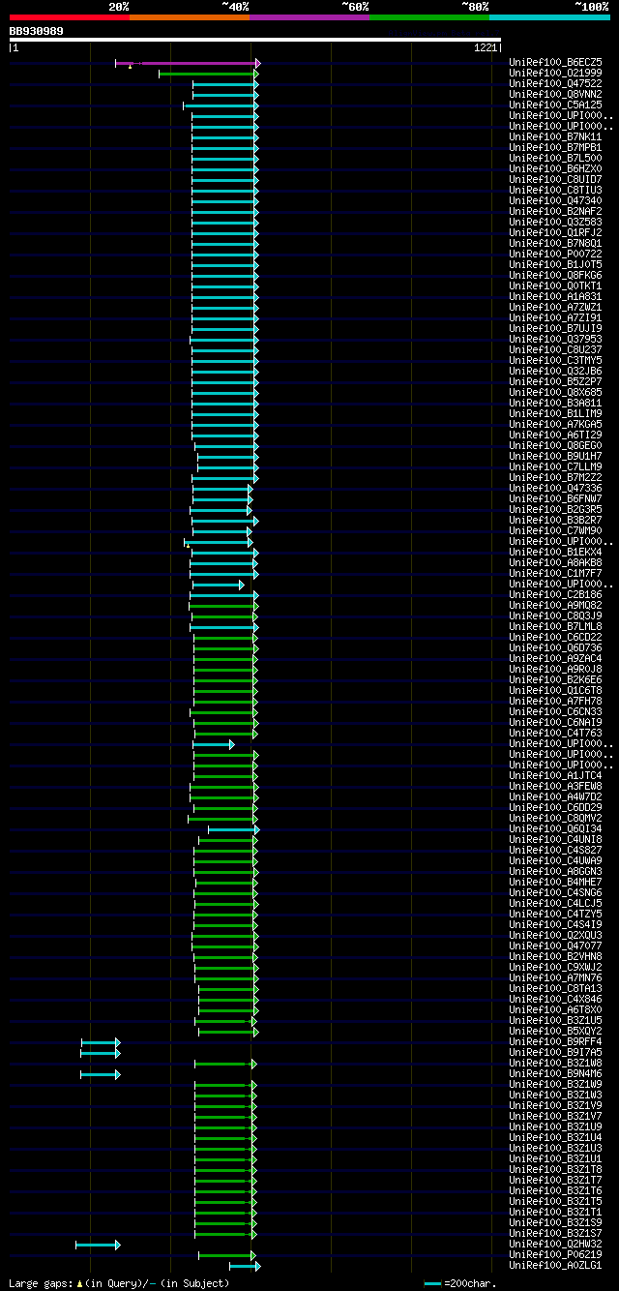Click the UniRef100_Q1RFJ2 label
Screen dimensions: 619x1291
[x=557, y=232]
